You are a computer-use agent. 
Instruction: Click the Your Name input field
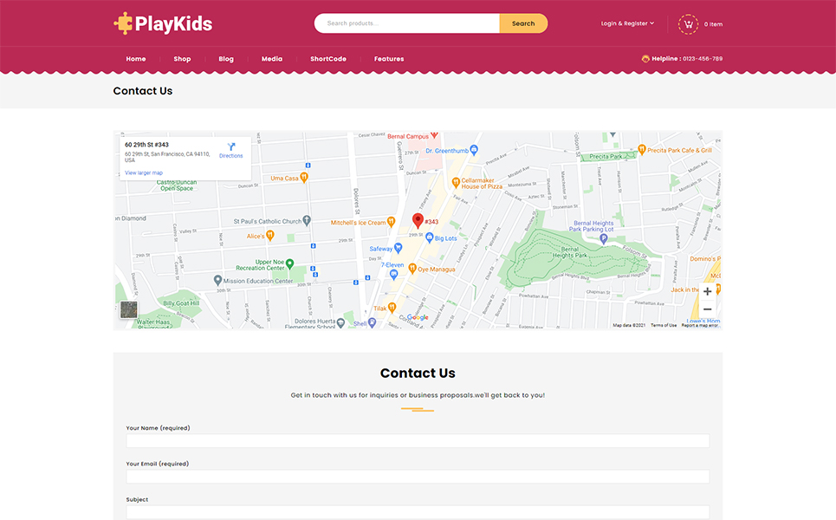(418, 440)
